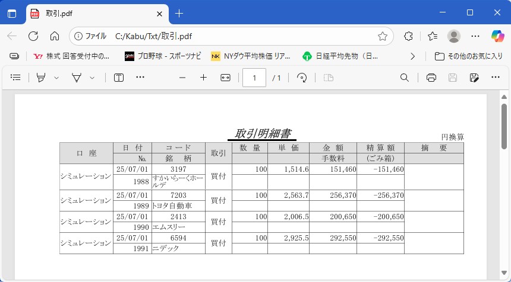Open the extensions puzzle icon
Screen dimensions: 511x282
click(x=408, y=36)
